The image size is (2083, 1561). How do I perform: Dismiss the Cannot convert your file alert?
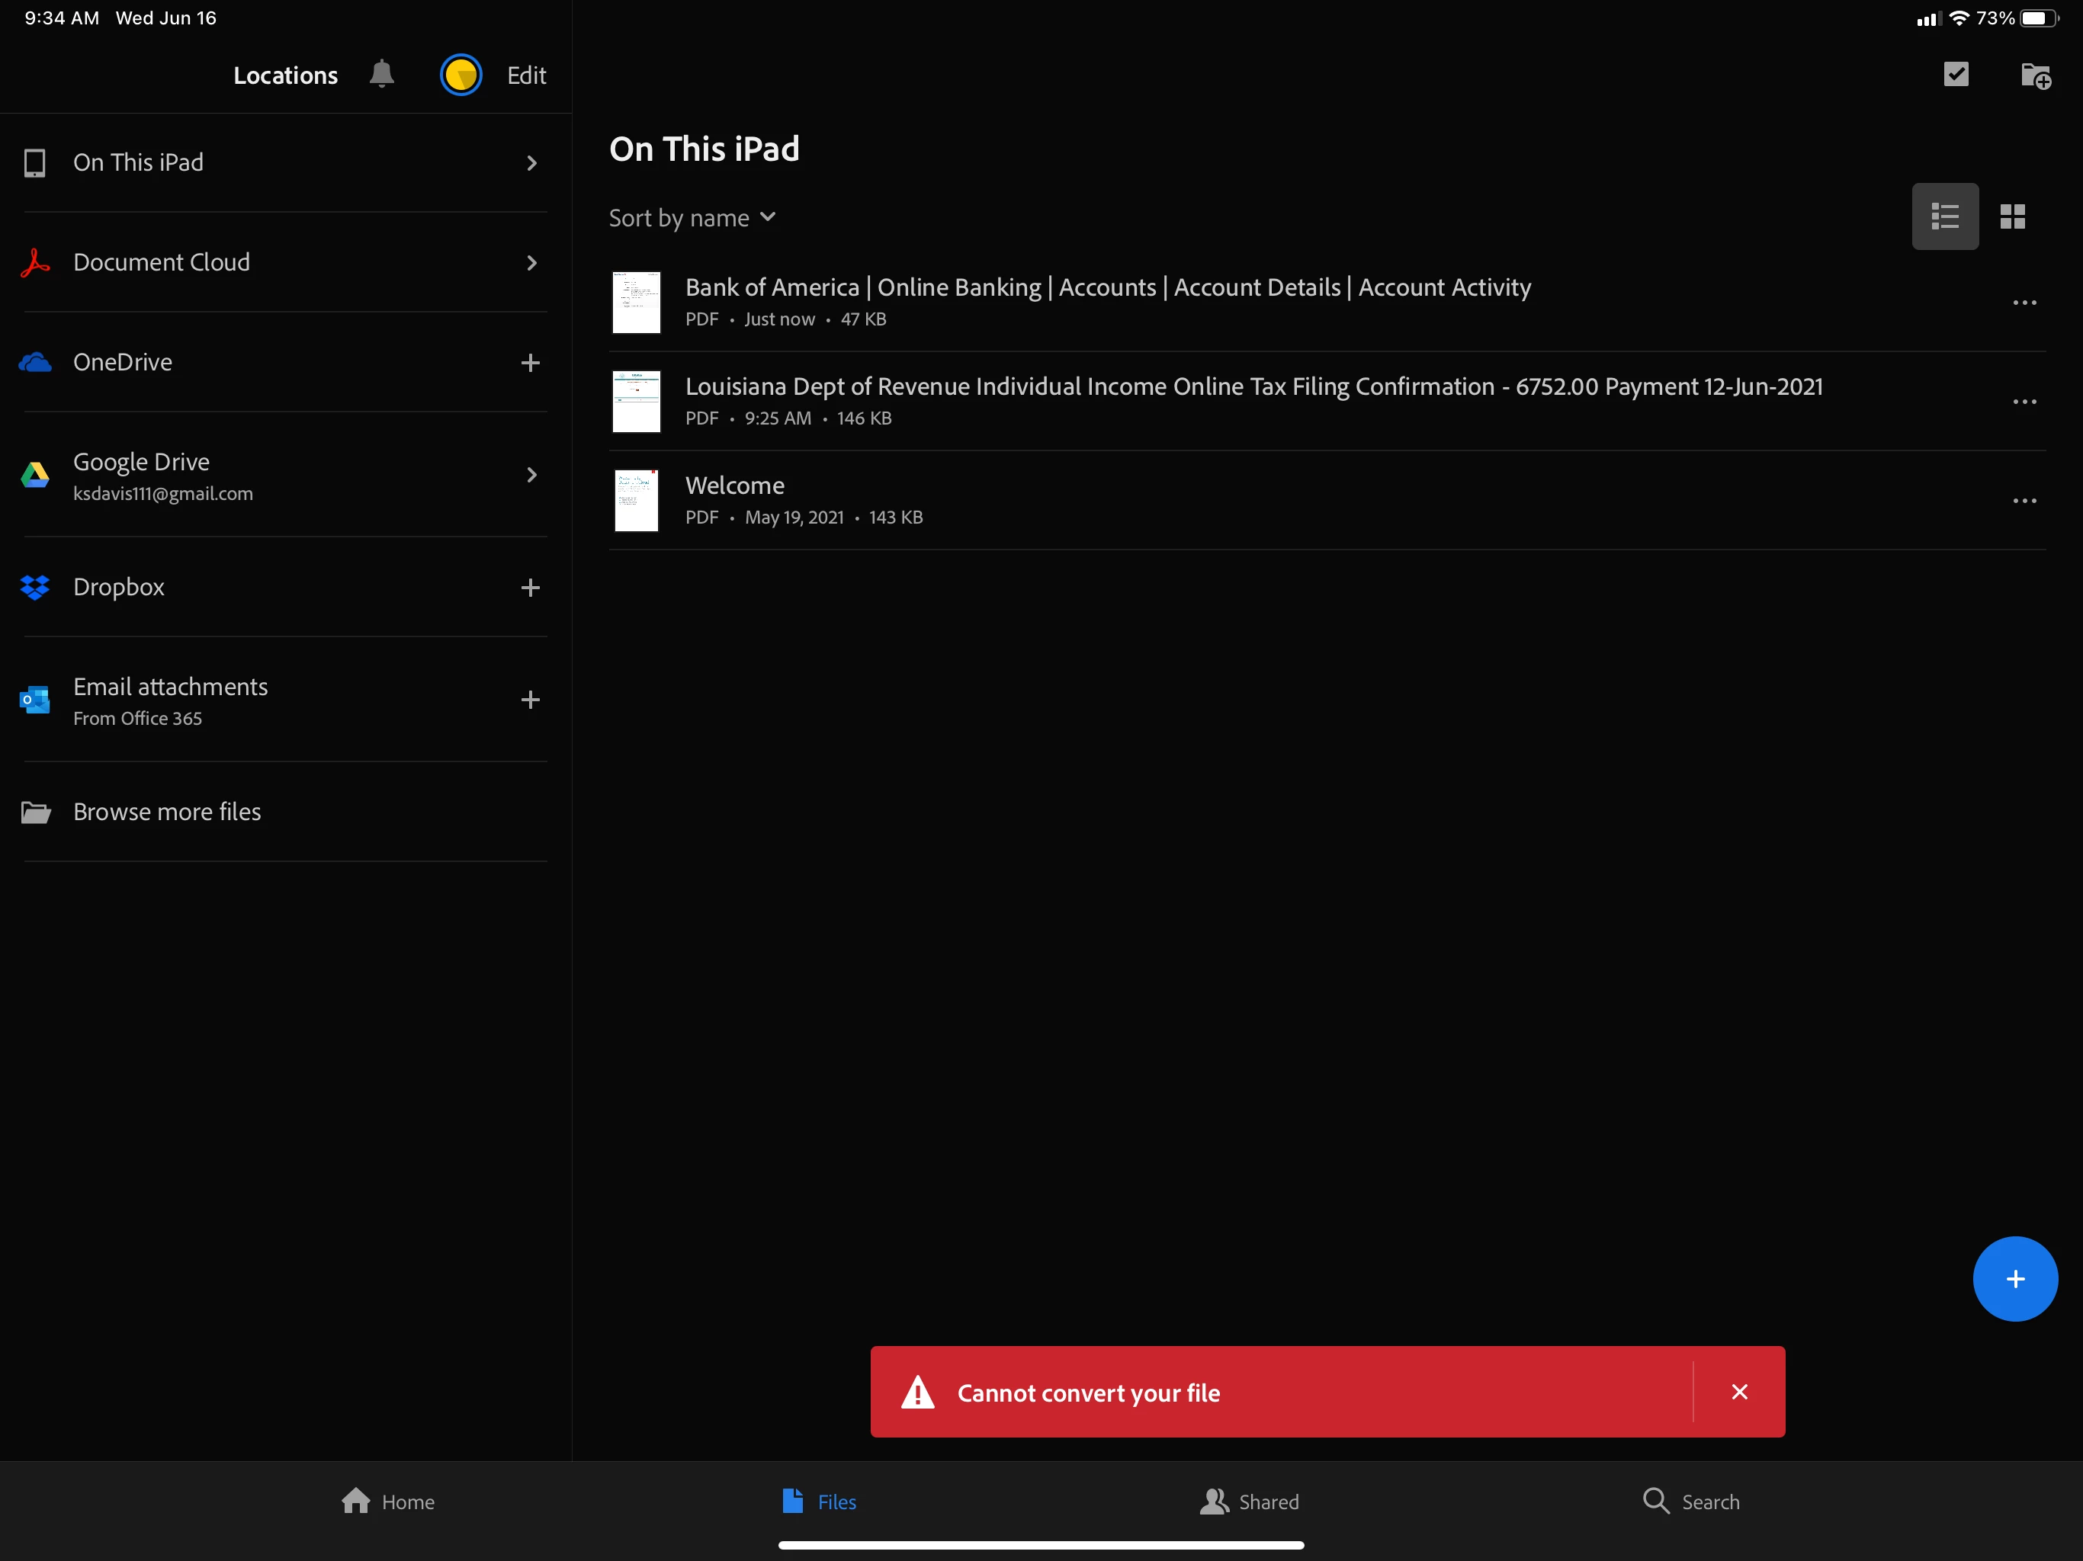1739,1392
